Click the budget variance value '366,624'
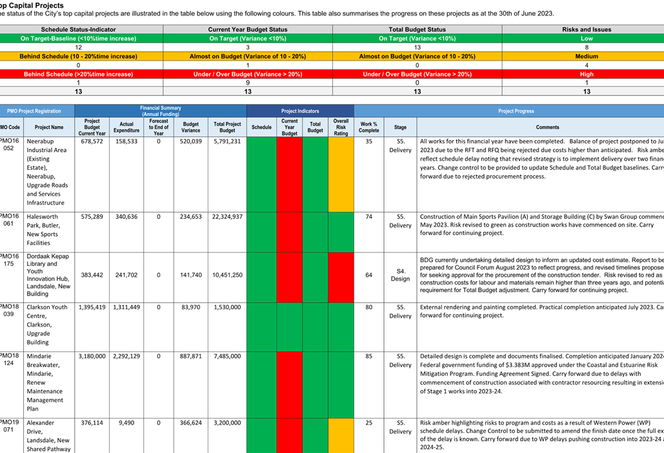Image resolution: width=664 pixels, height=453 pixels. point(190,423)
